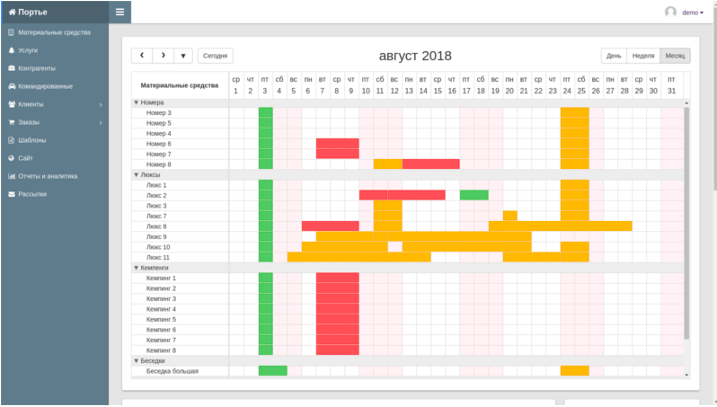Open the date picker down-triangle button
This screenshot has width=717, height=407.
[183, 56]
